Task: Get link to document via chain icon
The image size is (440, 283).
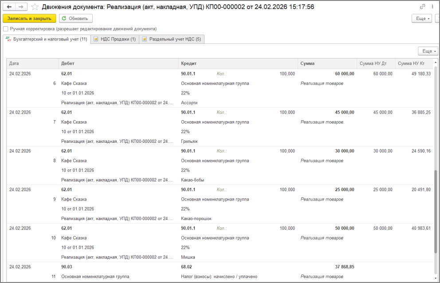Action: click(x=422, y=7)
